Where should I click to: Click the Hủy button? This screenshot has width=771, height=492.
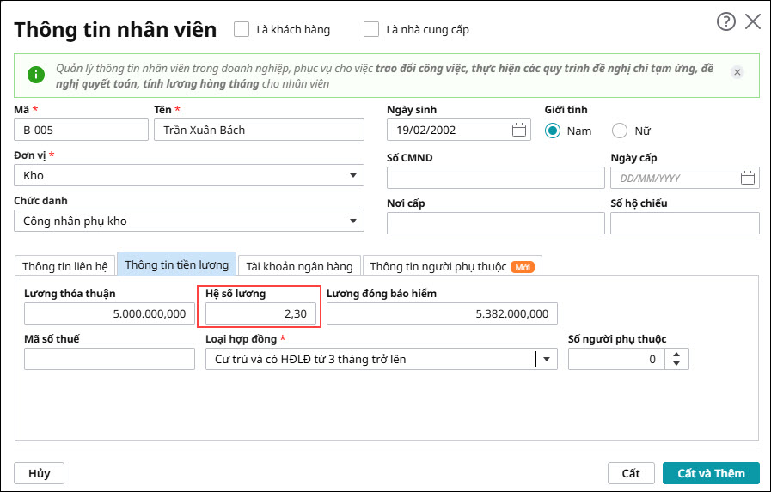coord(39,473)
